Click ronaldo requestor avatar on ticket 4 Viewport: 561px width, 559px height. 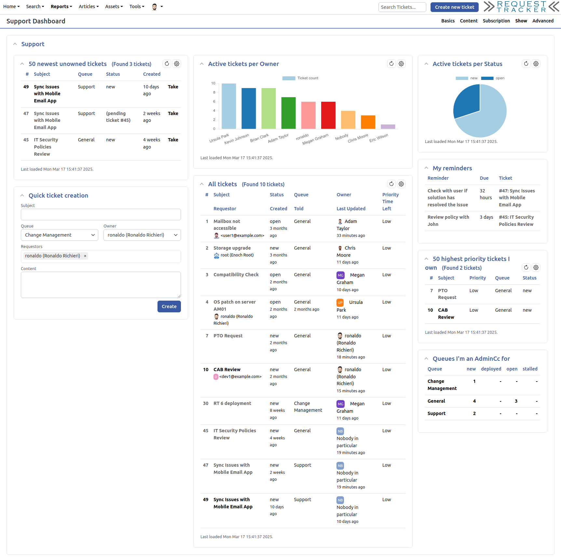[216, 317]
